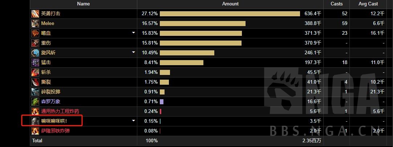The height and width of the screenshot is (147, 393).
Task: Click the 嗜血 spell icon
Action: (35, 33)
